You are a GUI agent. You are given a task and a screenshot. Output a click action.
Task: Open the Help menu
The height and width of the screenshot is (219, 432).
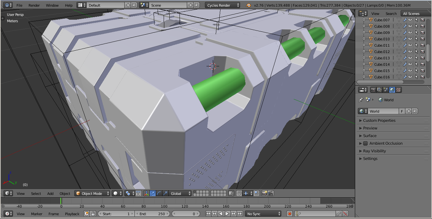click(x=69, y=5)
